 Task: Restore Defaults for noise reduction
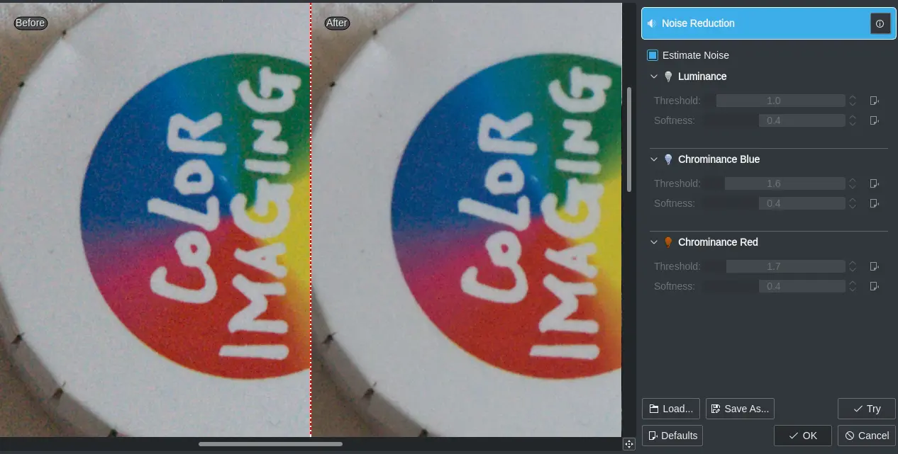(x=672, y=436)
